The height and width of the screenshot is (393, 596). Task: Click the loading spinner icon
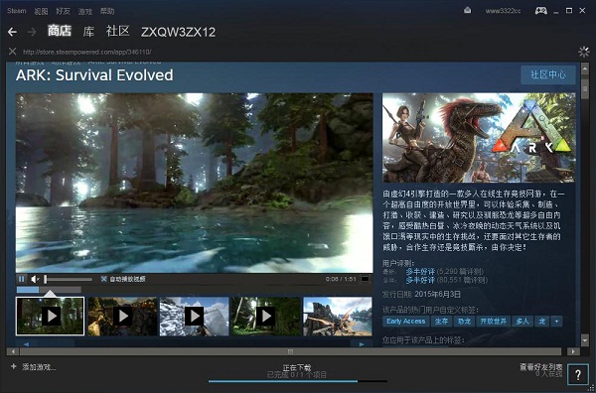coord(583,52)
